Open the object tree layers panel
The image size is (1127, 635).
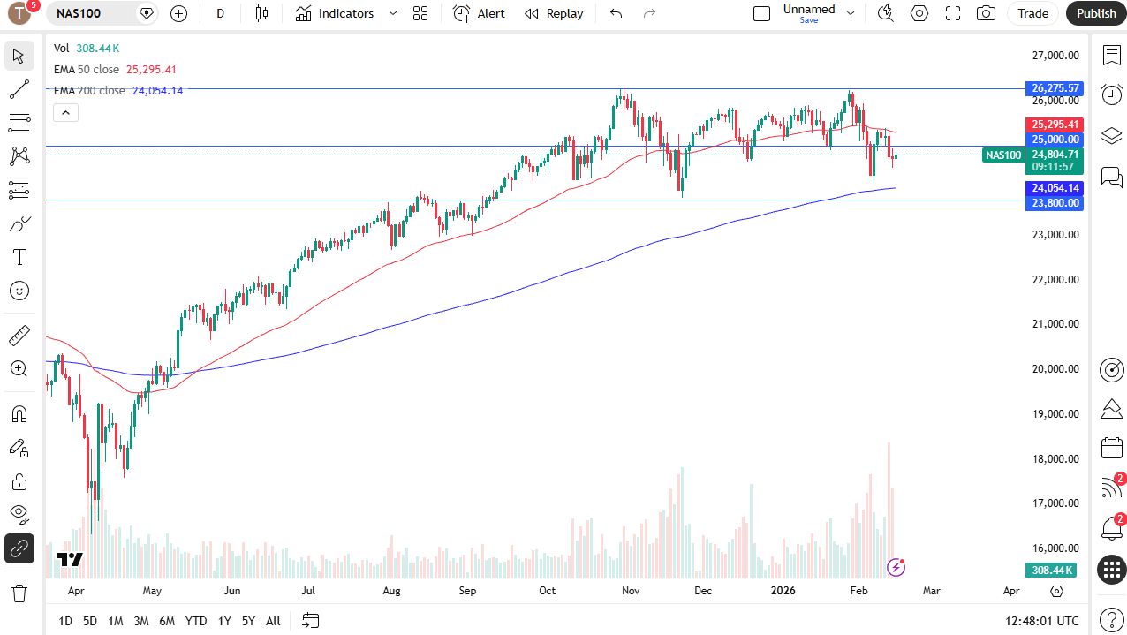(1111, 136)
